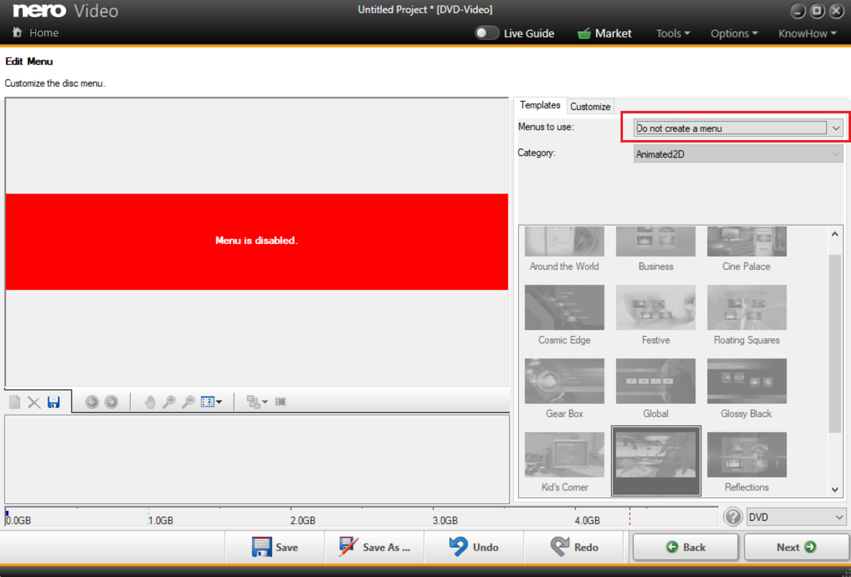This screenshot has width=851, height=577.
Task: Click the blue floppy disk save template icon
Action: tap(54, 402)
